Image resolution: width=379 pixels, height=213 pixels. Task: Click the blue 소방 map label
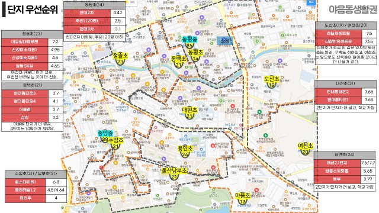[225, 41]
